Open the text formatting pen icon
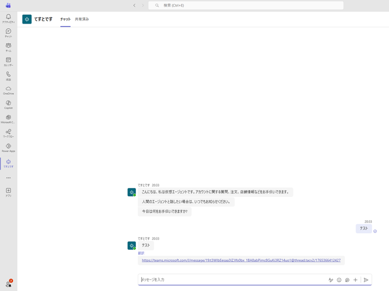 330,280
